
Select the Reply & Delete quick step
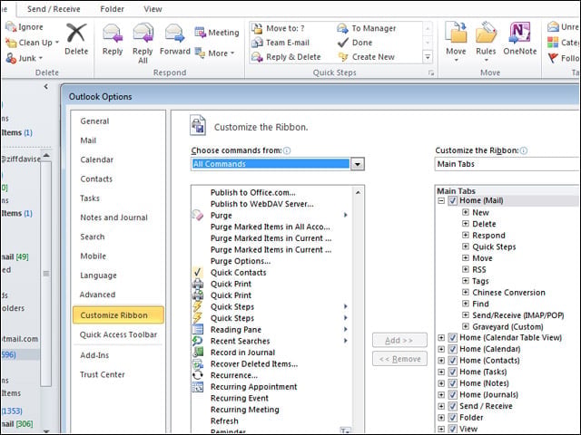click(286, 57)
